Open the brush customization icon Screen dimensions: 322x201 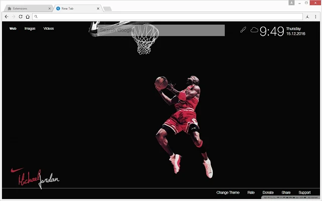click(x=243, y=30)
